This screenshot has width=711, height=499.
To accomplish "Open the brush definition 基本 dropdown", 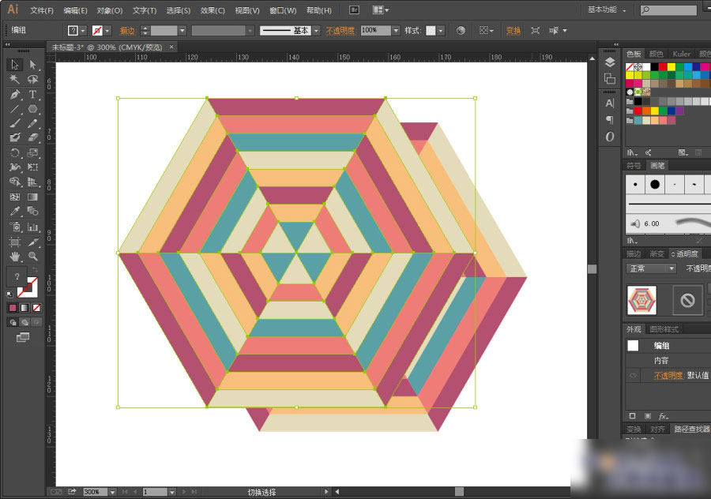I will pos(317,30).
